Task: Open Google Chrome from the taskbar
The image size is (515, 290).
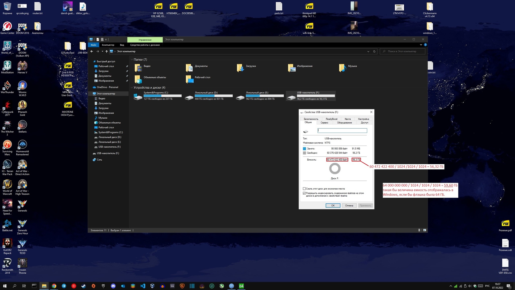Action: pos(54,286)
